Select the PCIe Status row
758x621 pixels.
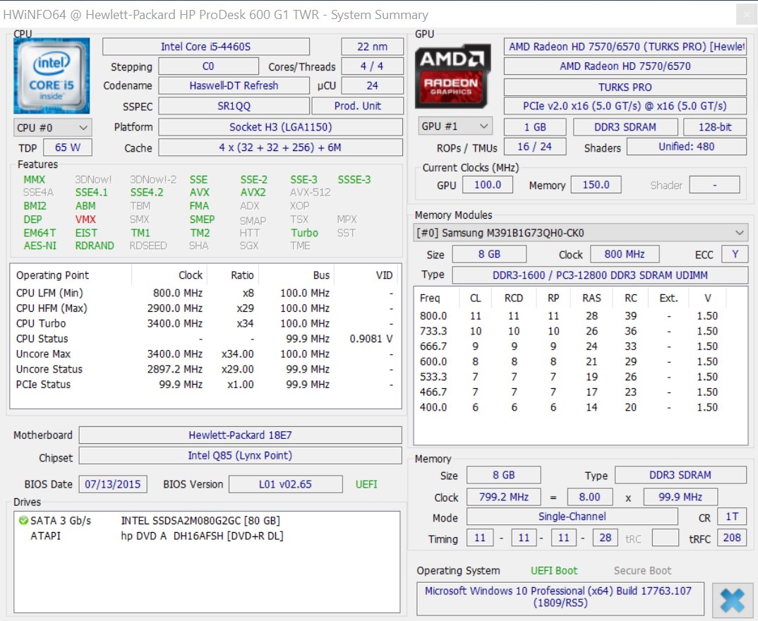point(205,385)
